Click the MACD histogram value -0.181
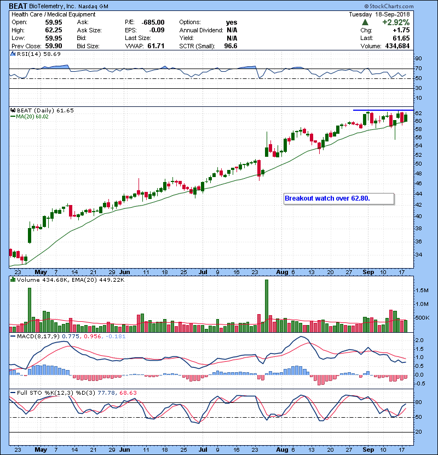Viewport: 438px width, 455px height. (116, 337)
